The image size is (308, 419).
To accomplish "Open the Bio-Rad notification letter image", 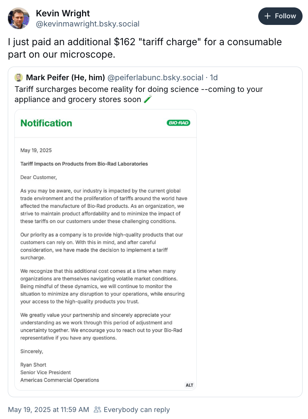I will tap(105, 249).
